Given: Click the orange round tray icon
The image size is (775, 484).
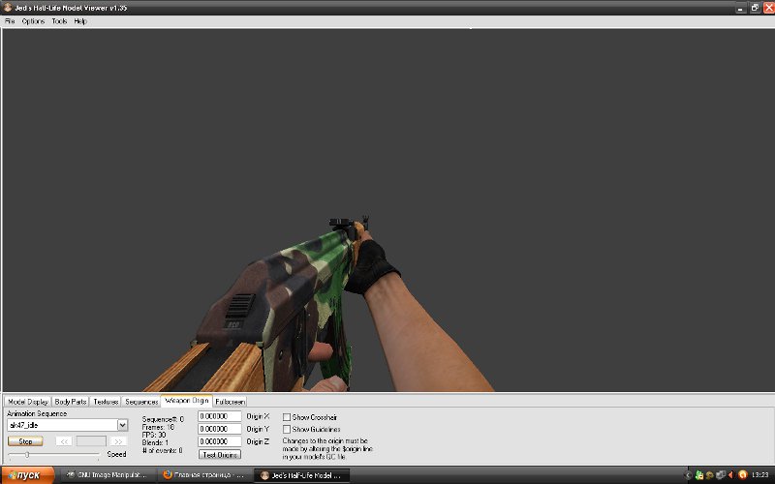Looking at the screenshot, I should coord(742,475).
